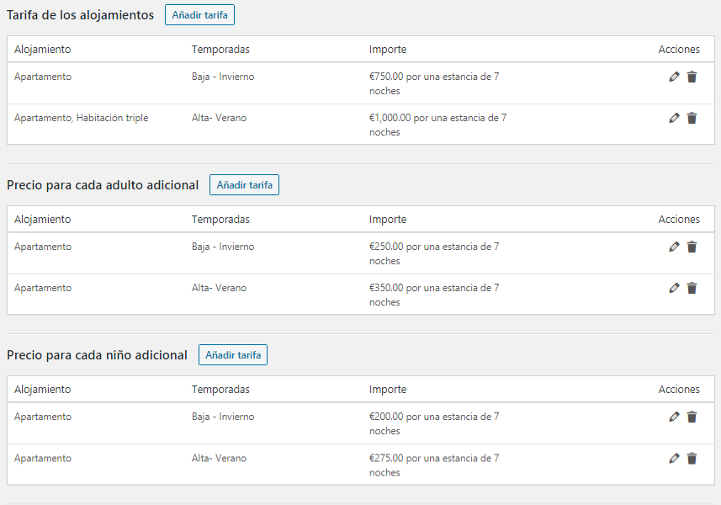Click the Apartamento, Habitación triple cell
The width and height of the screenshot is (721, 505).
[x=81, y=119]
